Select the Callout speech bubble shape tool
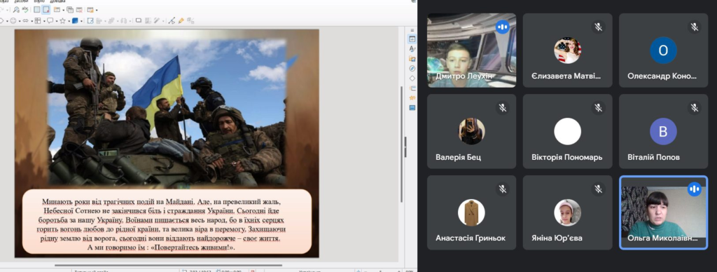The height and width of the screenshot is (272, 717). (50, 20)
